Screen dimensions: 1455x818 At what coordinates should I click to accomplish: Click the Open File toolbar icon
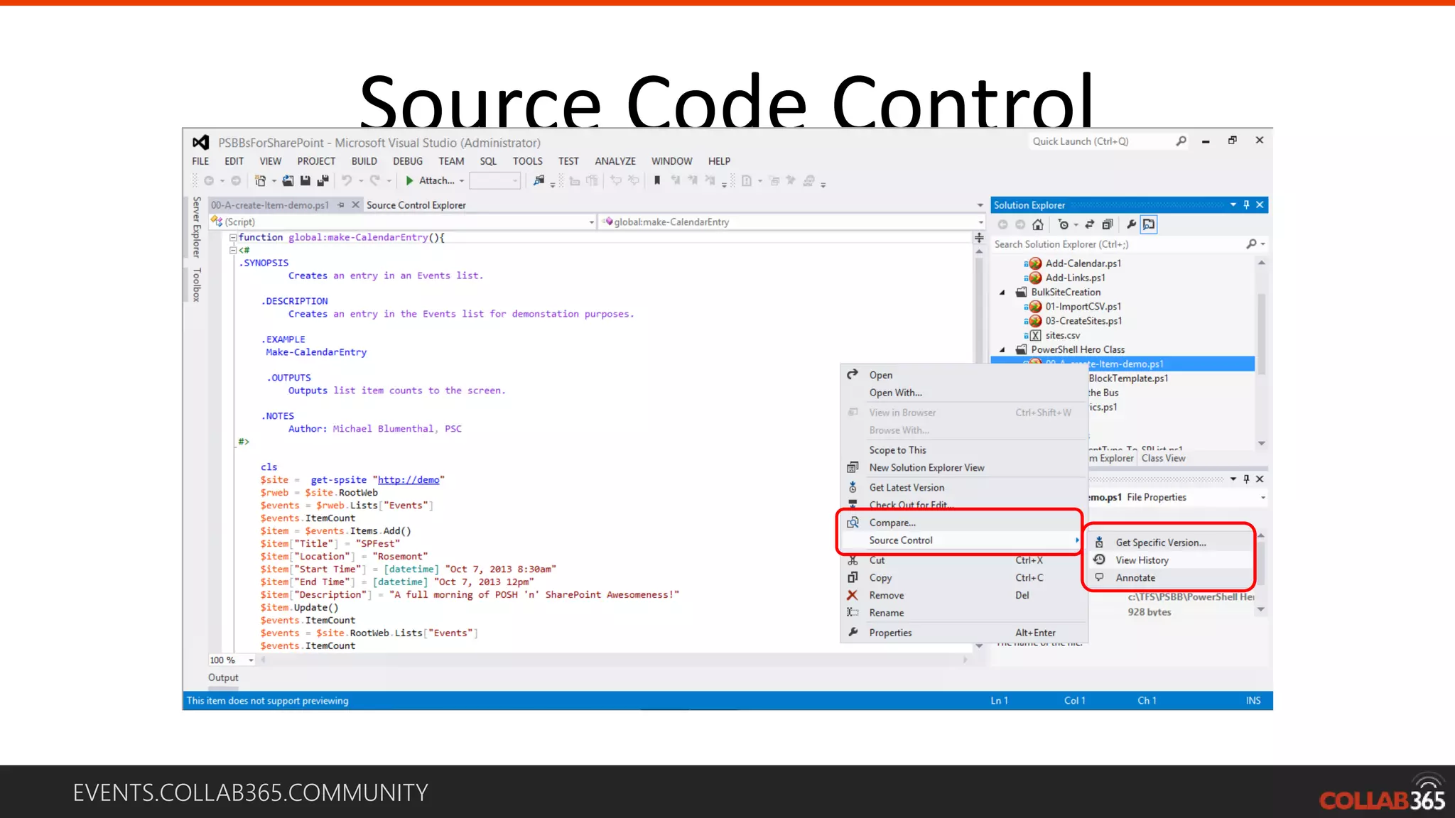288,181
